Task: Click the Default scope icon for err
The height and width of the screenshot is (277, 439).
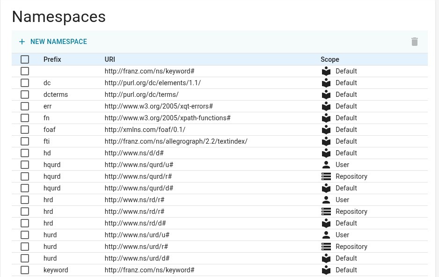Action: (326, 106)
